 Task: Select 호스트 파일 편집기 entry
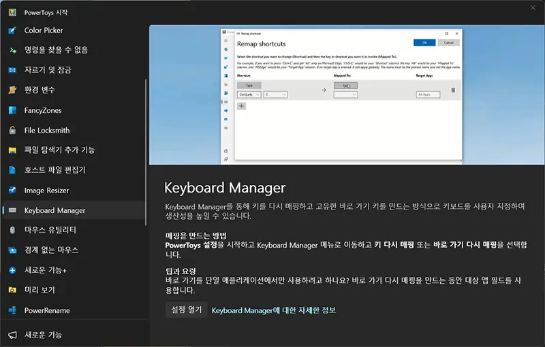pos(74,170)
